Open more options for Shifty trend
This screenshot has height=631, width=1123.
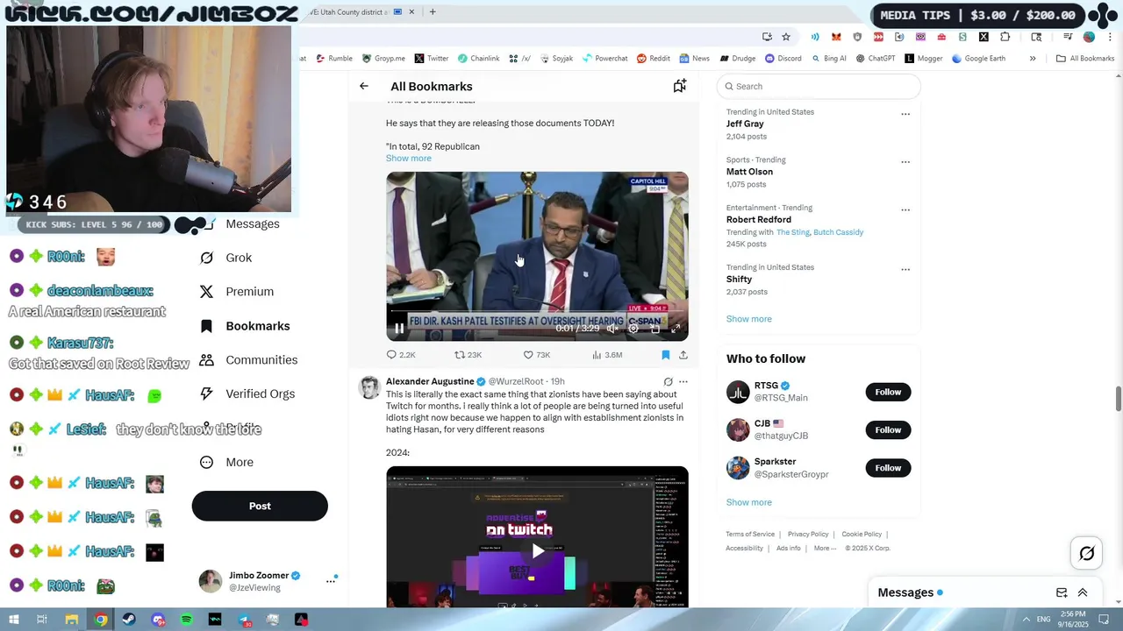pyautogui.click(x=905, y=270)
